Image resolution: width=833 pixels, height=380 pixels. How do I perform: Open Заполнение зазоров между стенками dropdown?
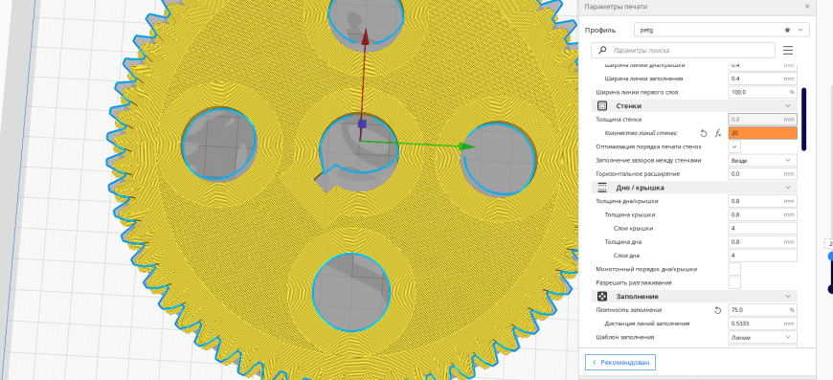tap(762, 160)
